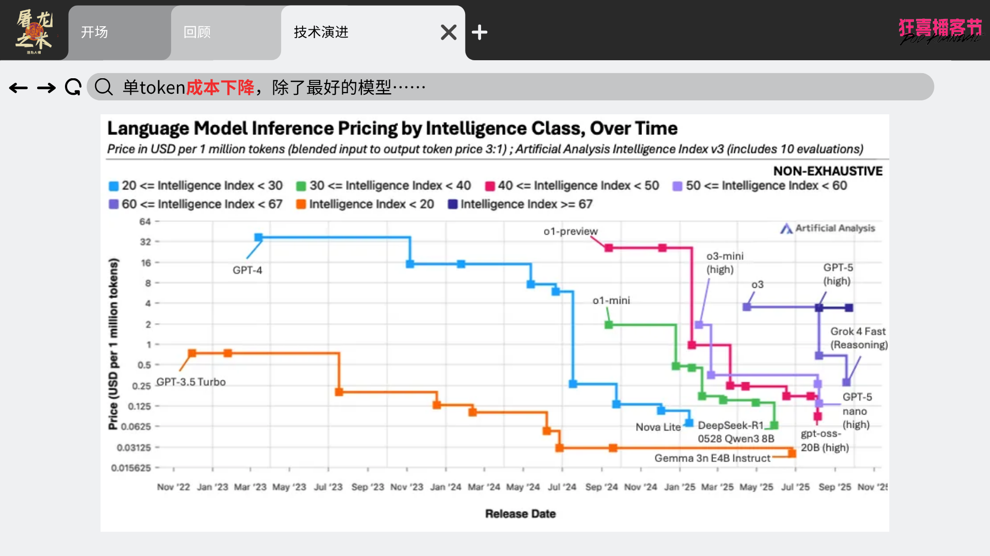Click the forward arrow navigation icon
Image resolution: width=990 pixels, height=556 pixels.
(x=46, y=88)
